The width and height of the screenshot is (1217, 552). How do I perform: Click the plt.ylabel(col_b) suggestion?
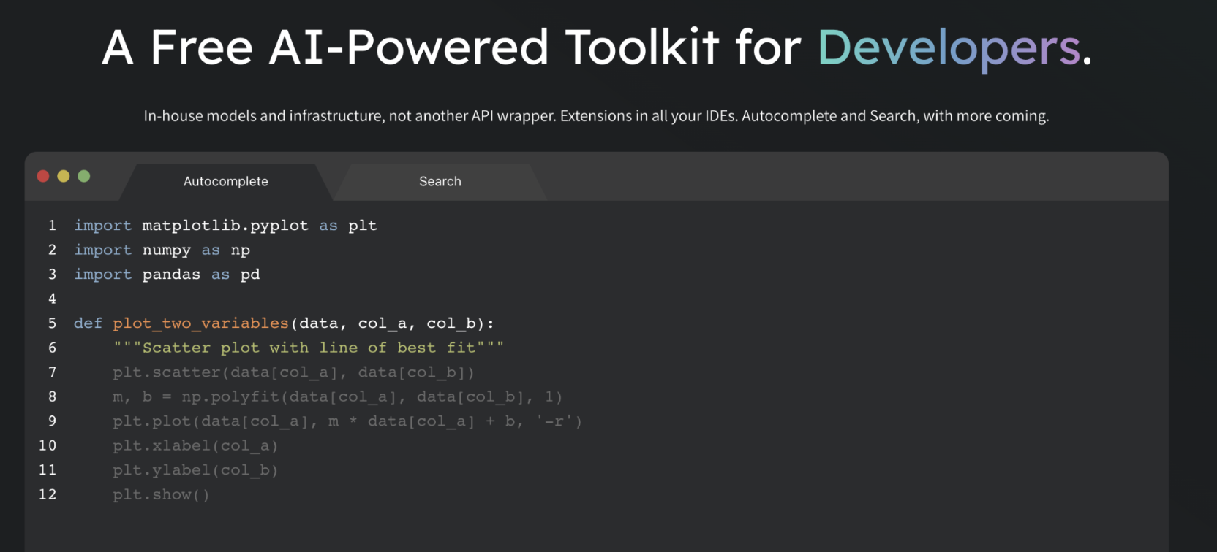(195, 470)
